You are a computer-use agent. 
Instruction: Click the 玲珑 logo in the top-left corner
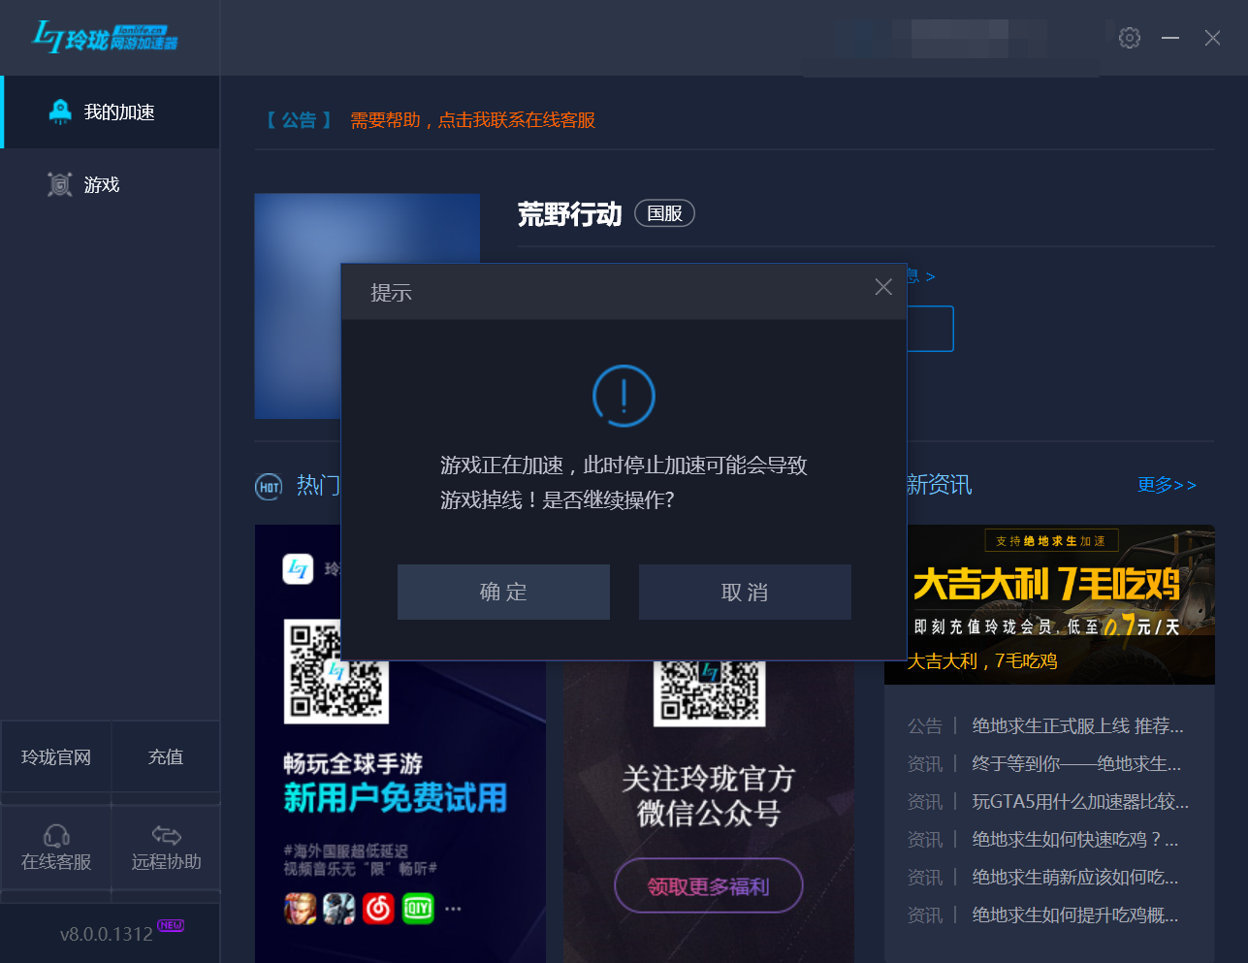tap(102, 36)
